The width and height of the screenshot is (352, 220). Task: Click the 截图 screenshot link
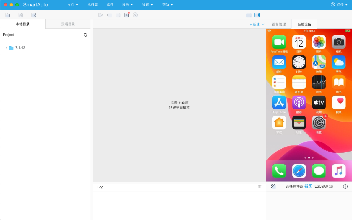coord(308,186)
